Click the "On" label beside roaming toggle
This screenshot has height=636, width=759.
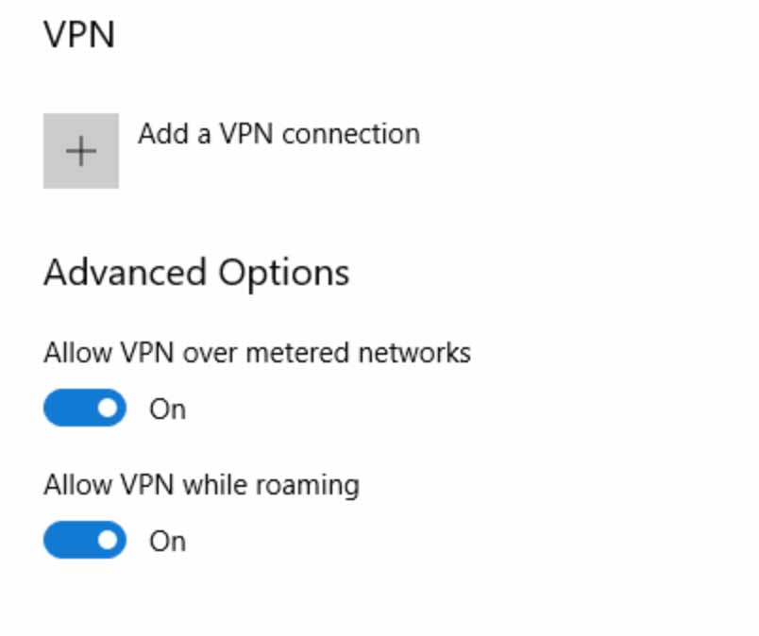tap(167, 542)
